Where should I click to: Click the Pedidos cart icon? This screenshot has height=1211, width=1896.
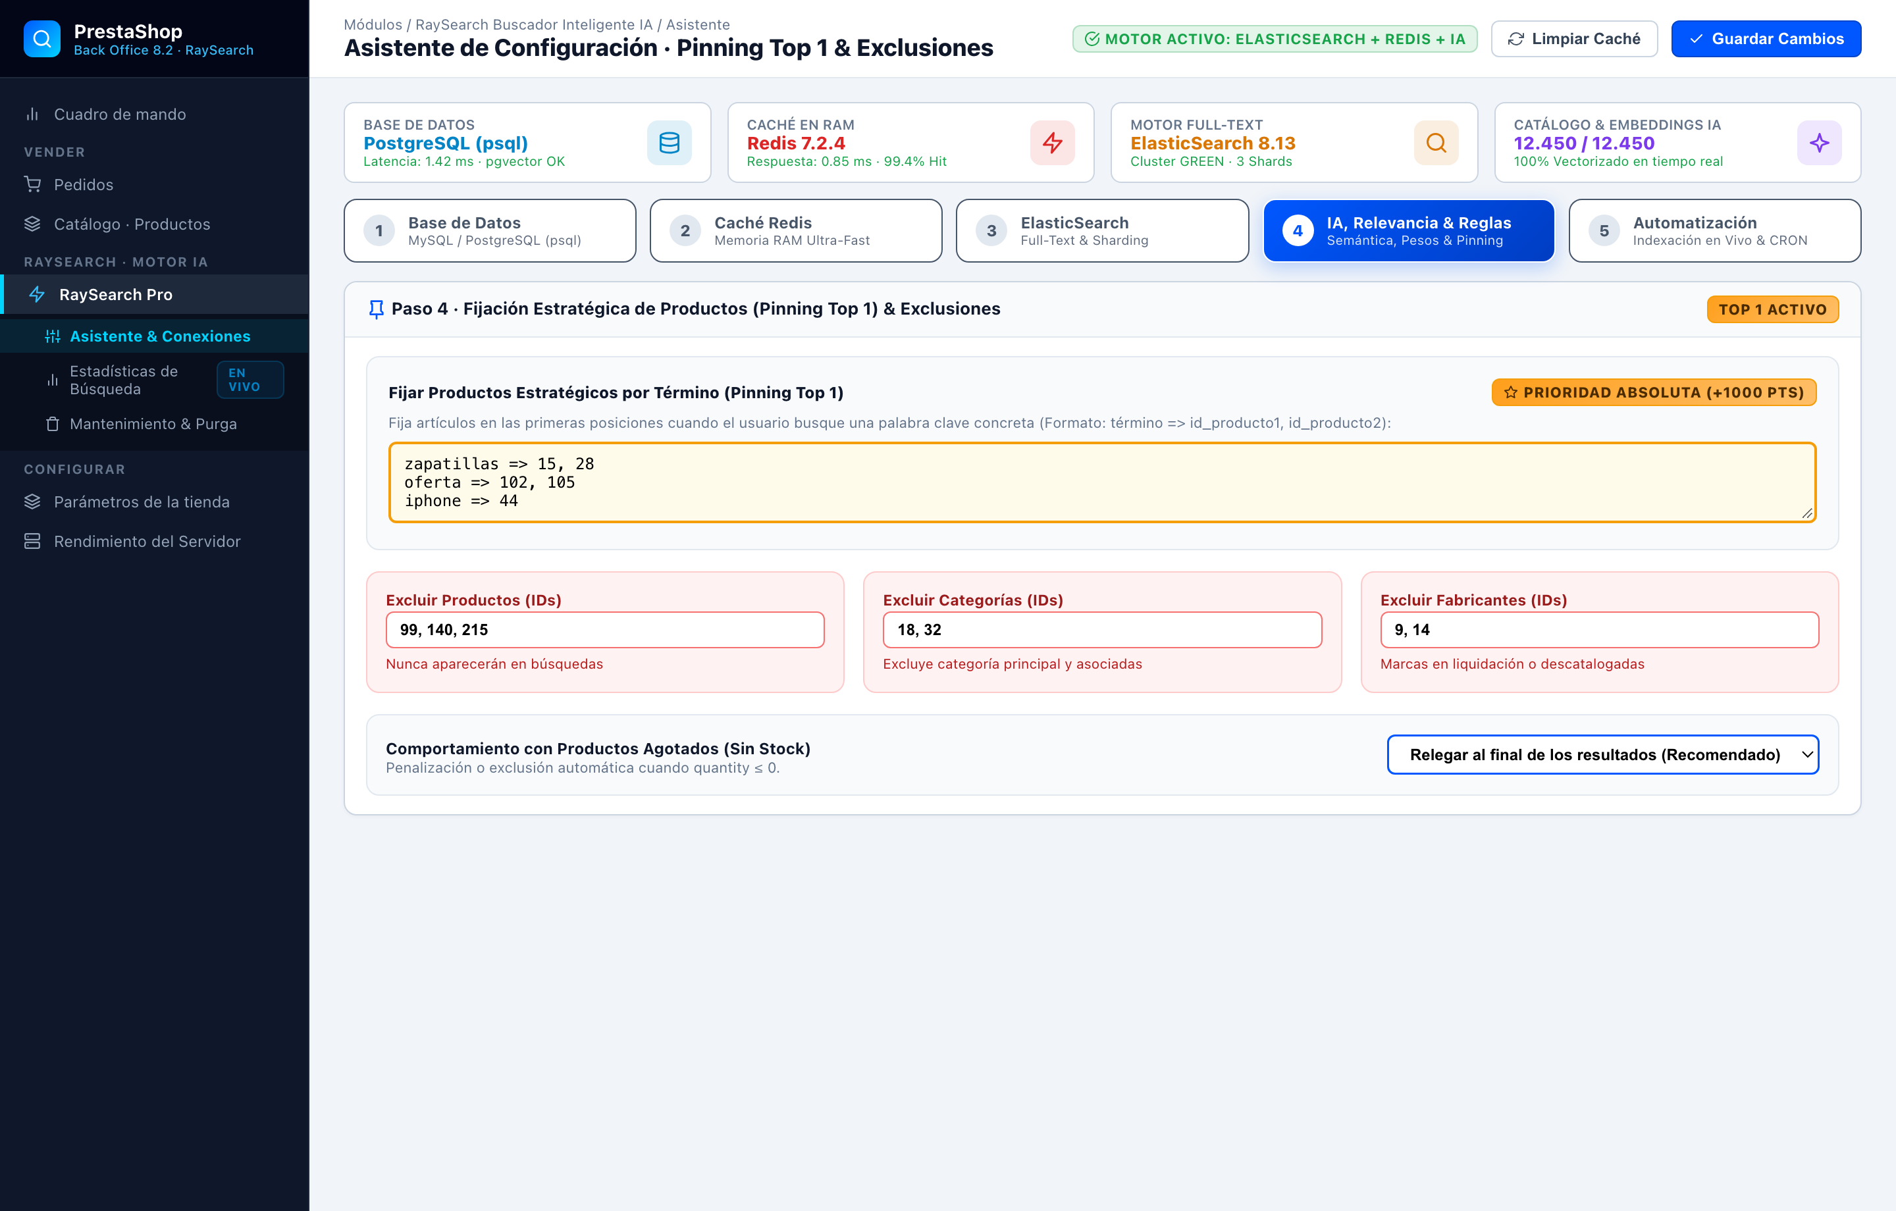coord(32,184)
